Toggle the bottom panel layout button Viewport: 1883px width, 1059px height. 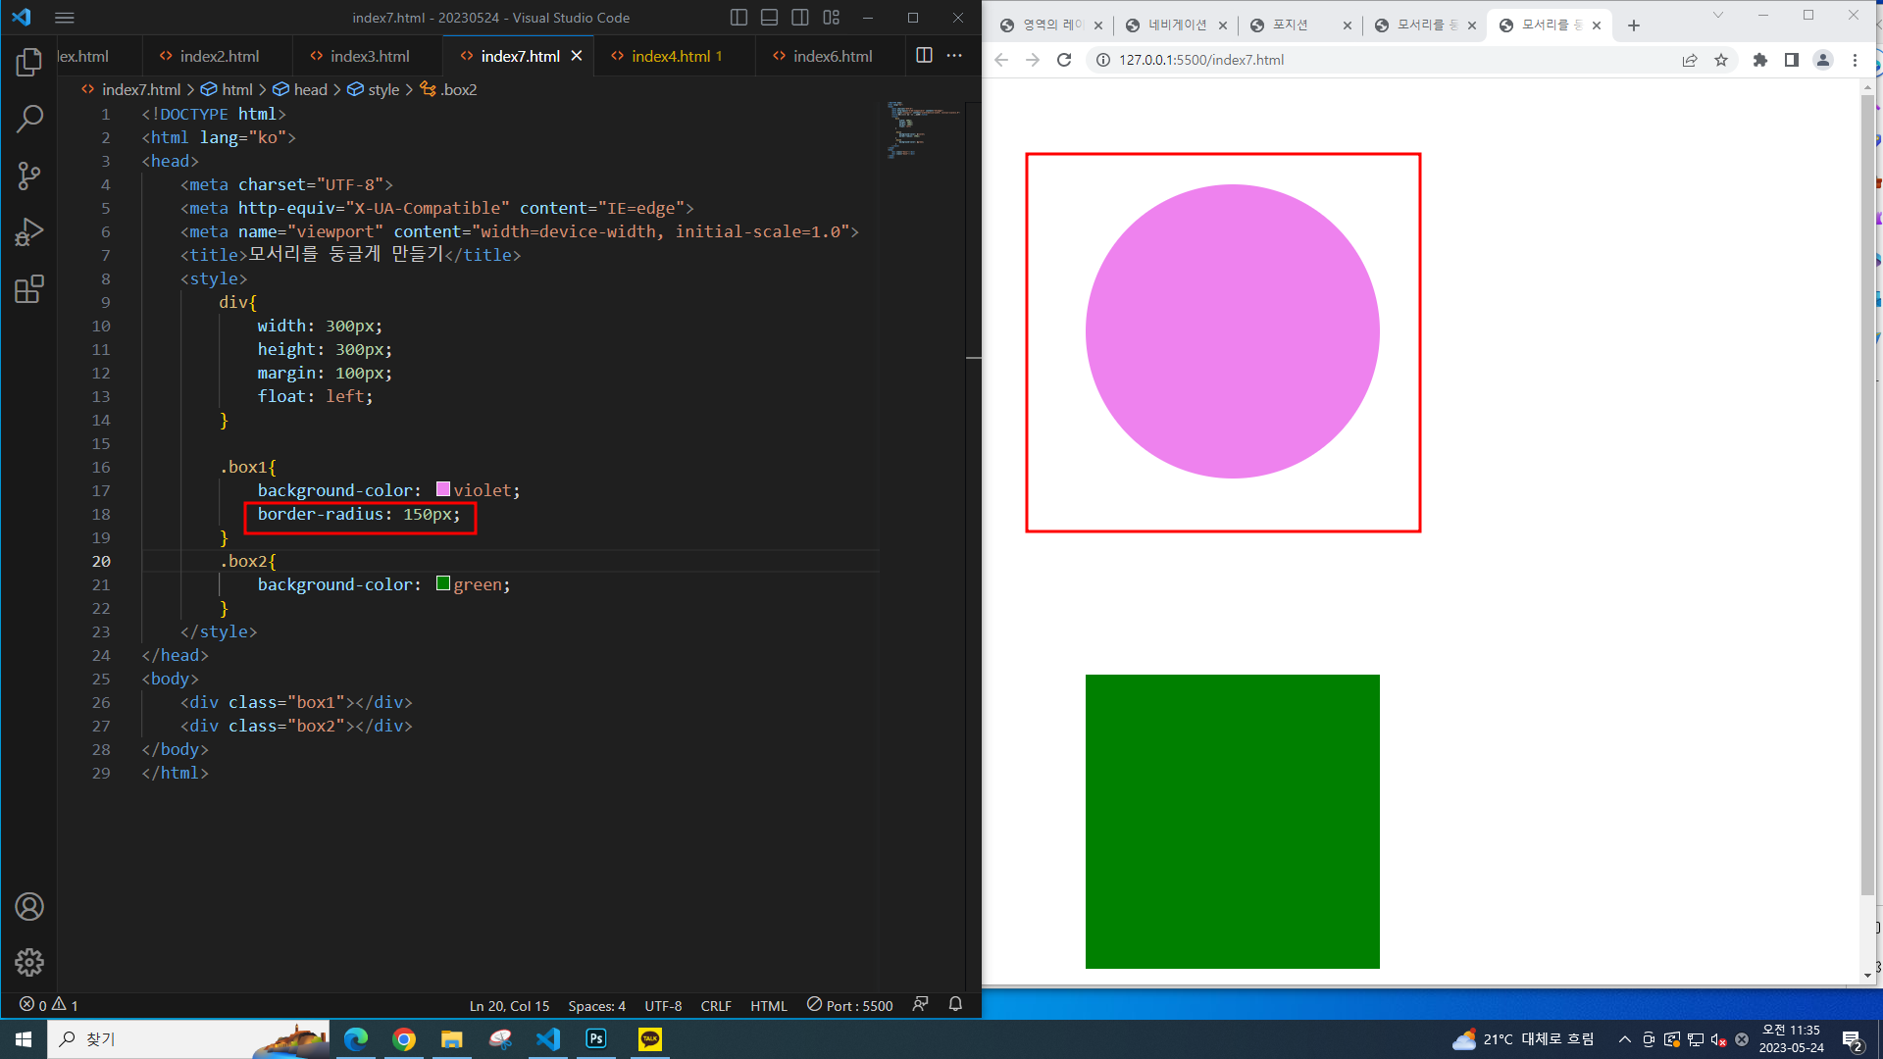coord(770,18)
